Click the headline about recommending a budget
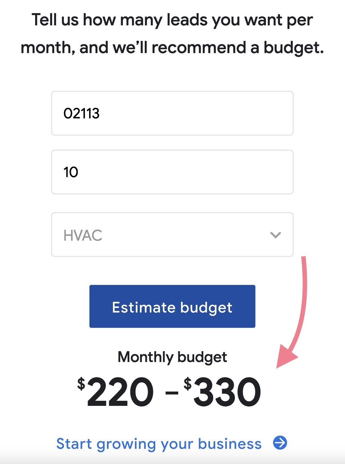 pyautogui.click(x=172, y=33)
